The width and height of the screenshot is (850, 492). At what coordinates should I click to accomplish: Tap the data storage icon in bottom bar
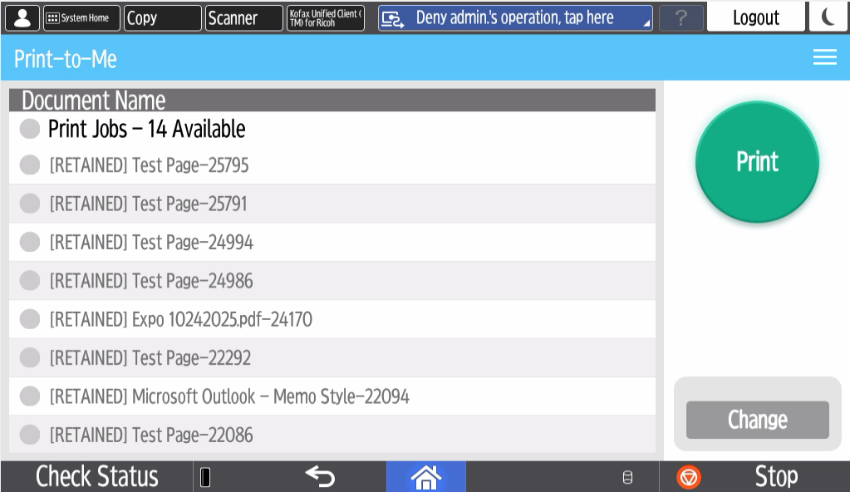click(627, 477)
